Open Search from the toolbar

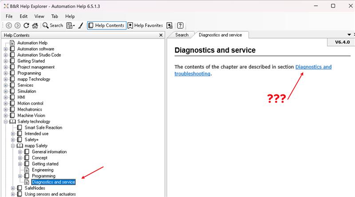53,26
